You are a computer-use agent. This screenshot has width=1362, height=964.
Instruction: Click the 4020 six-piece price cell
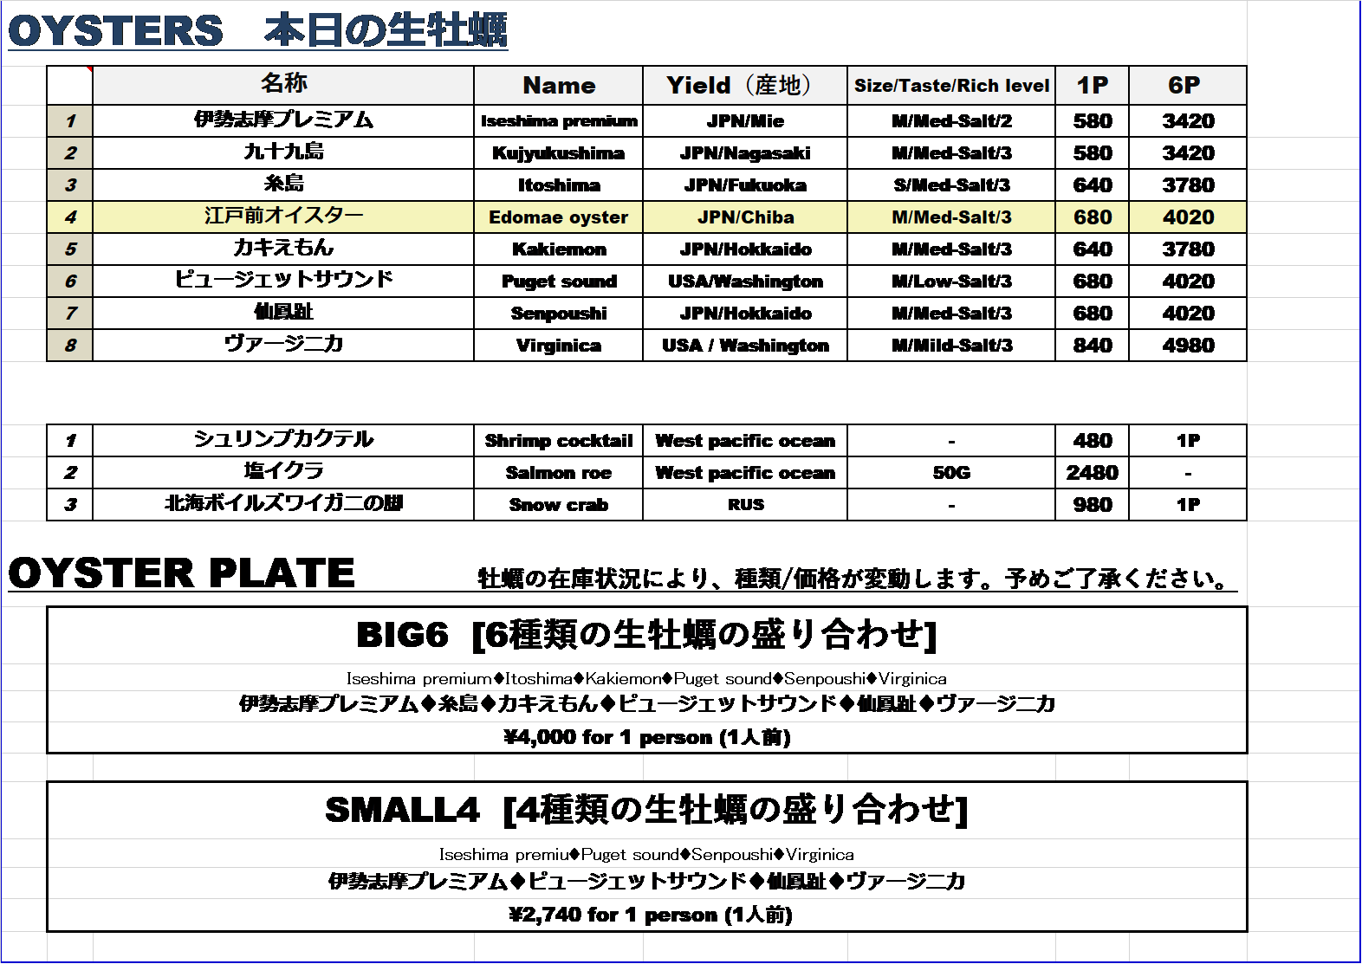coord(1188,217)
